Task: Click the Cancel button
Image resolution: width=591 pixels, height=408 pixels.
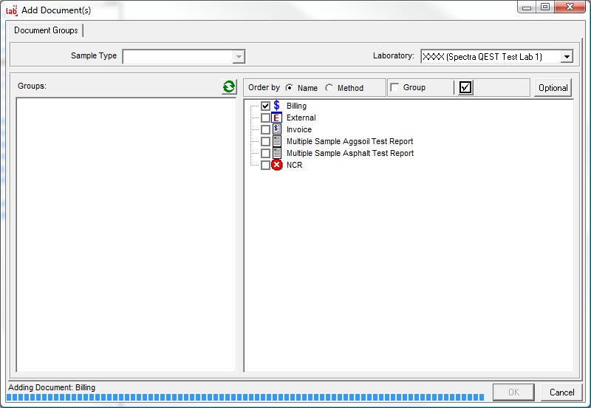Action: click(x=561, y=392)
